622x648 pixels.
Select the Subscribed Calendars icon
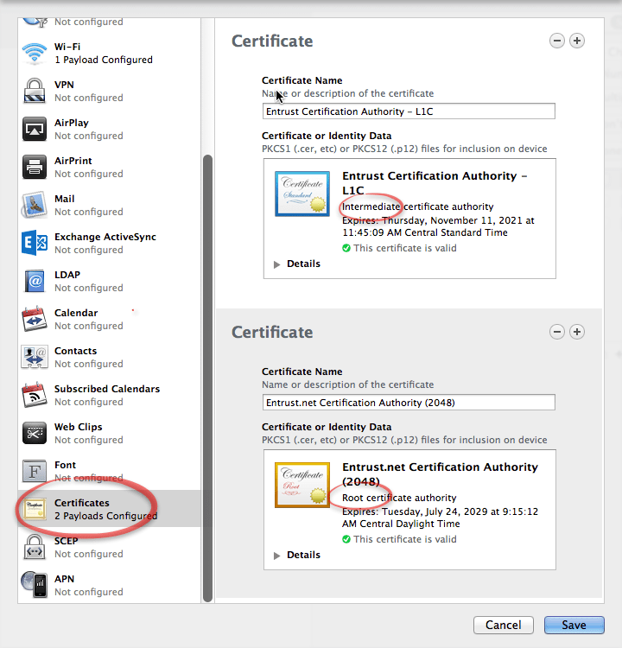pos(35,395)
